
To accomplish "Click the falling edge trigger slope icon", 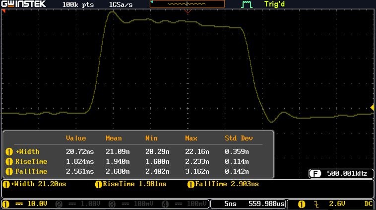I will [316, 204].
